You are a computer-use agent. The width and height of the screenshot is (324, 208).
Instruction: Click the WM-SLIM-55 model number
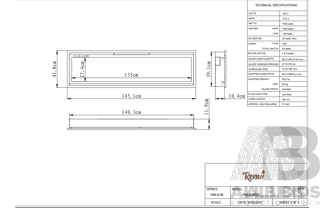[251, 195]
